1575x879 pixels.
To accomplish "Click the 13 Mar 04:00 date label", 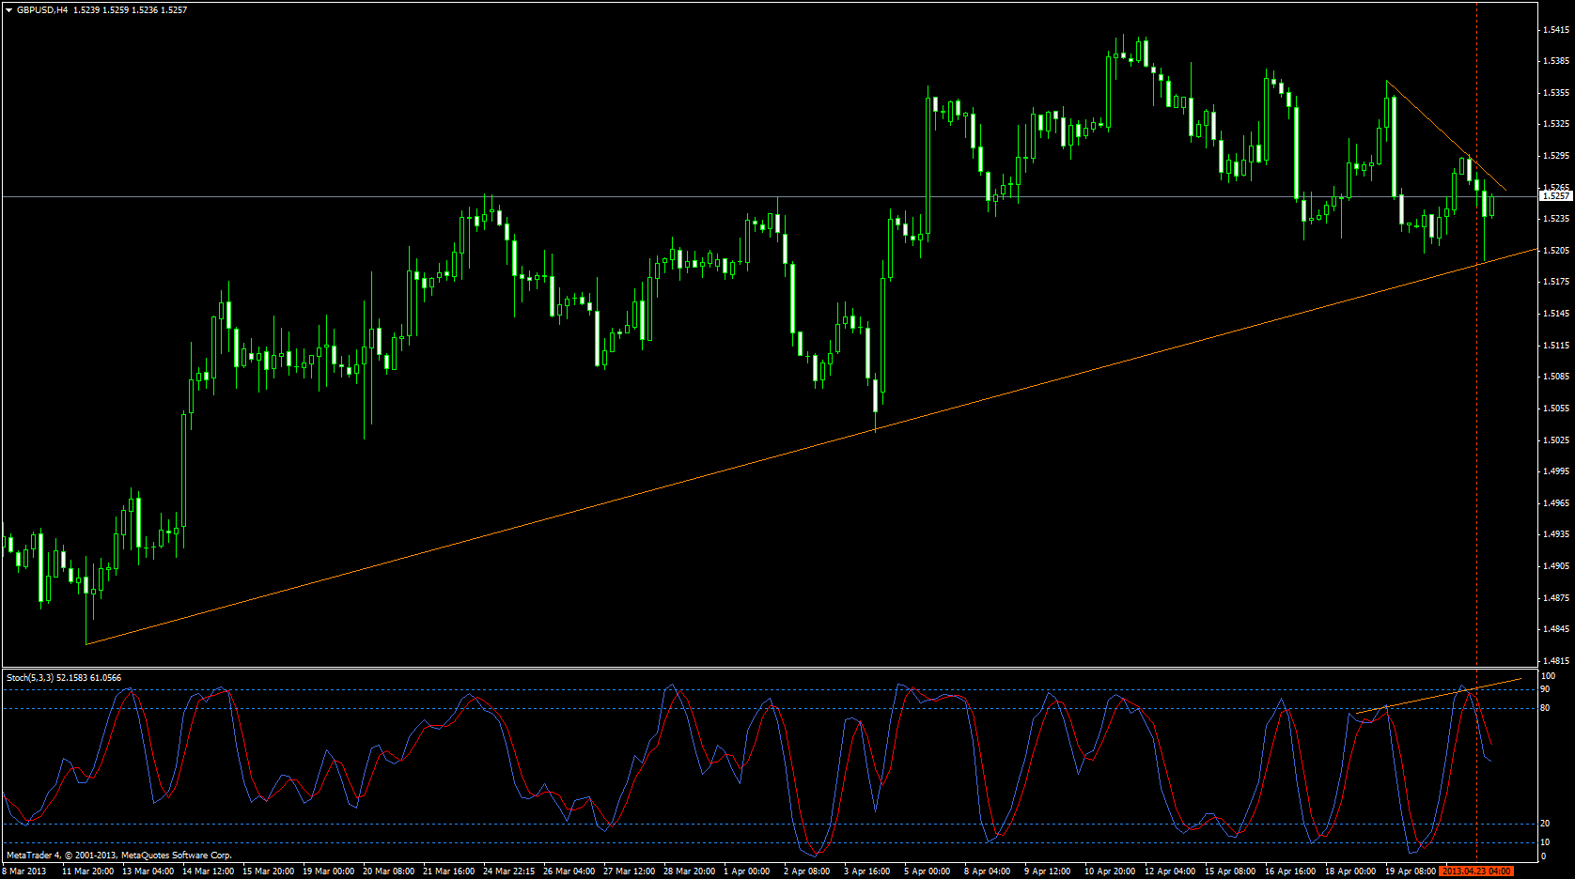I will click(148, 871).
